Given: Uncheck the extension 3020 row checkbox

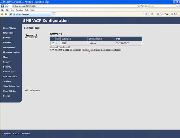Looking at the screenshot, I should 53,43.
